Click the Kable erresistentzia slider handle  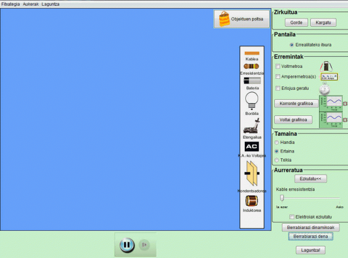coord(282,198)
